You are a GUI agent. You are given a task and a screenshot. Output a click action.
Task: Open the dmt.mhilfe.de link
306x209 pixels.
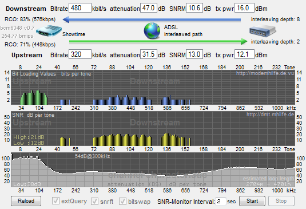pyautogui.click(x=270, y=115)
